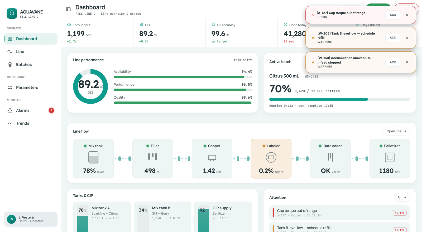Click 'Runtime 04:12 · est. complete 12:35'

301,106
